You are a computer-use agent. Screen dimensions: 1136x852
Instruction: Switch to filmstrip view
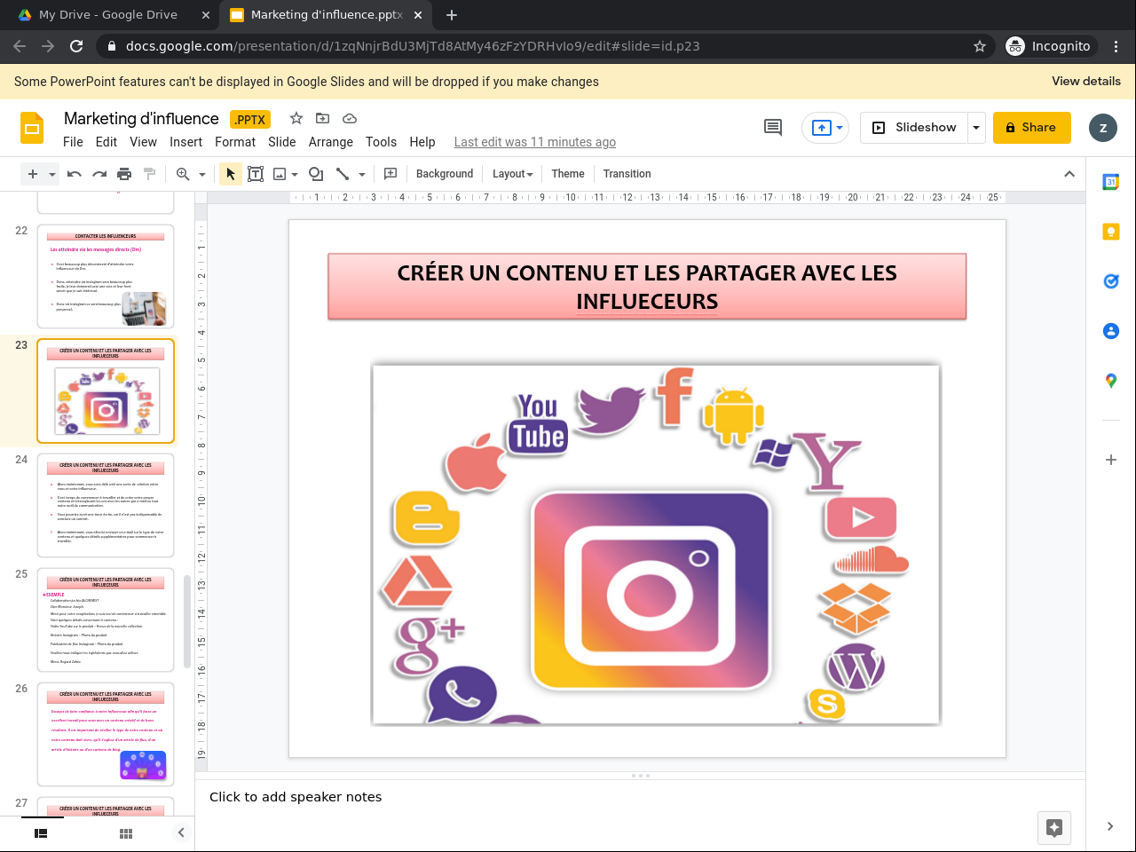41,833
